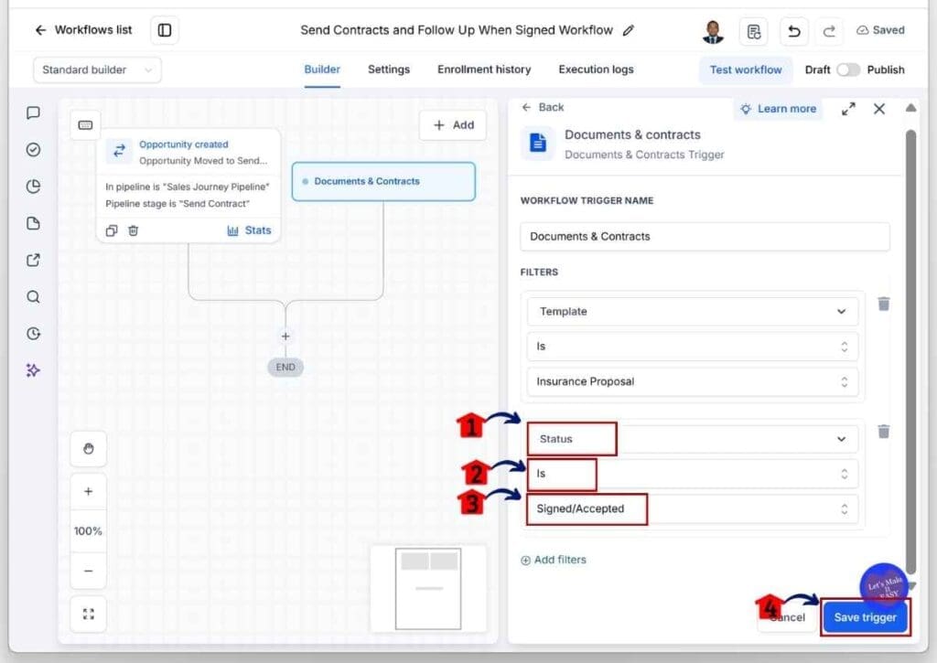
Task: Open the Insurance Proposal value dropdown
Action: (x=693, y=381)
